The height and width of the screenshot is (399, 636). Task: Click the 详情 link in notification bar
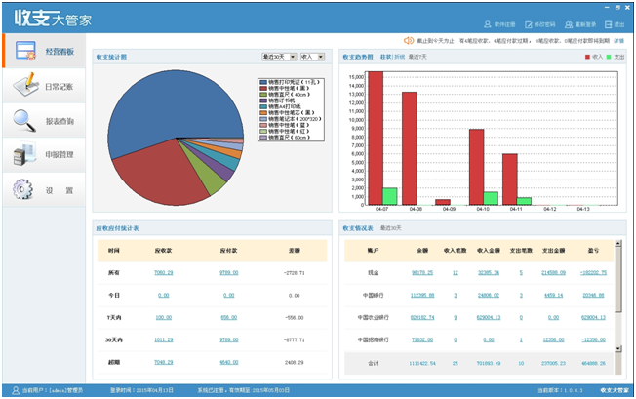click(x=618, y=41)
